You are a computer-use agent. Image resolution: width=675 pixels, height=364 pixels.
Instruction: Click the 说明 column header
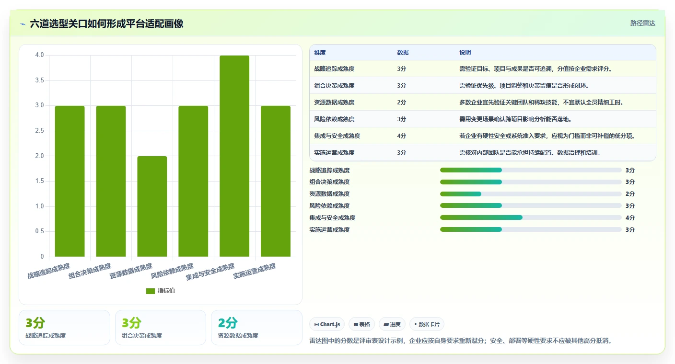tap(465, 53)
